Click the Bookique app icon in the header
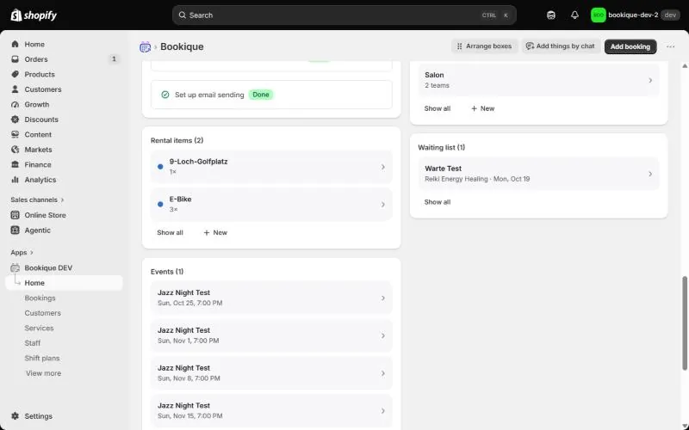This screenshot has width=689, height=430. tap(145, 47)
